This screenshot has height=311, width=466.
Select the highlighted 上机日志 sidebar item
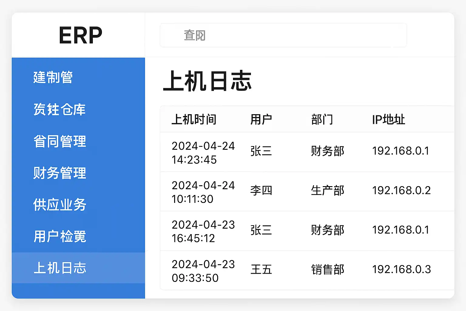(78, 268)
